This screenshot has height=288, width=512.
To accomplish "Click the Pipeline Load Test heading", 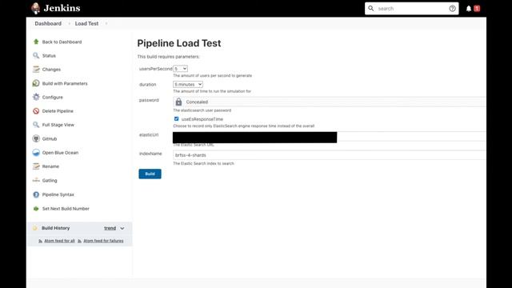I will point(179,43).
